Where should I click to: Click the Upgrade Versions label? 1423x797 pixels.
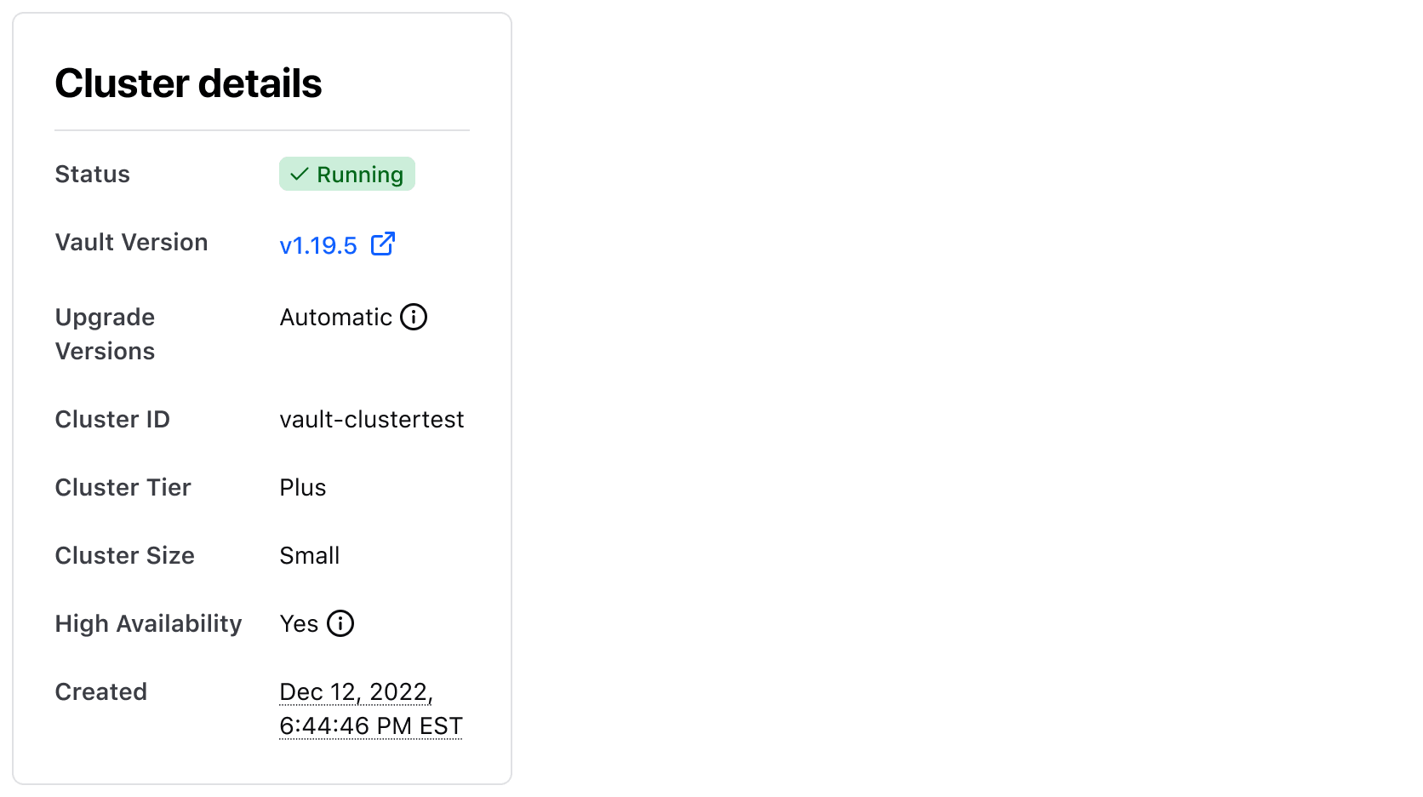(105, 334)
